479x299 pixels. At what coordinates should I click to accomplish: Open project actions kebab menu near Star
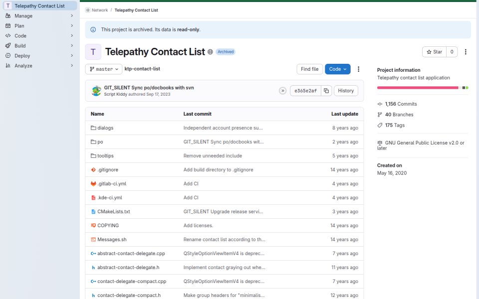(x=466, y=52)
